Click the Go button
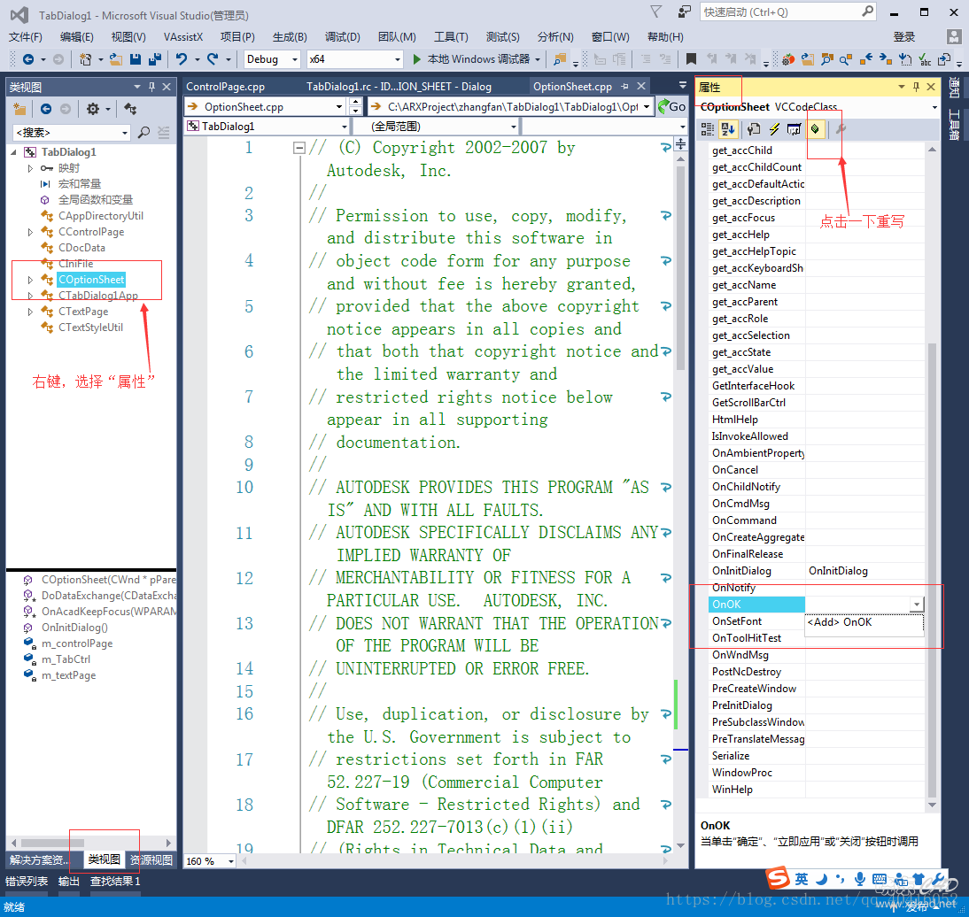This screenshot has width=969, height=917. (x=671, y=107)
